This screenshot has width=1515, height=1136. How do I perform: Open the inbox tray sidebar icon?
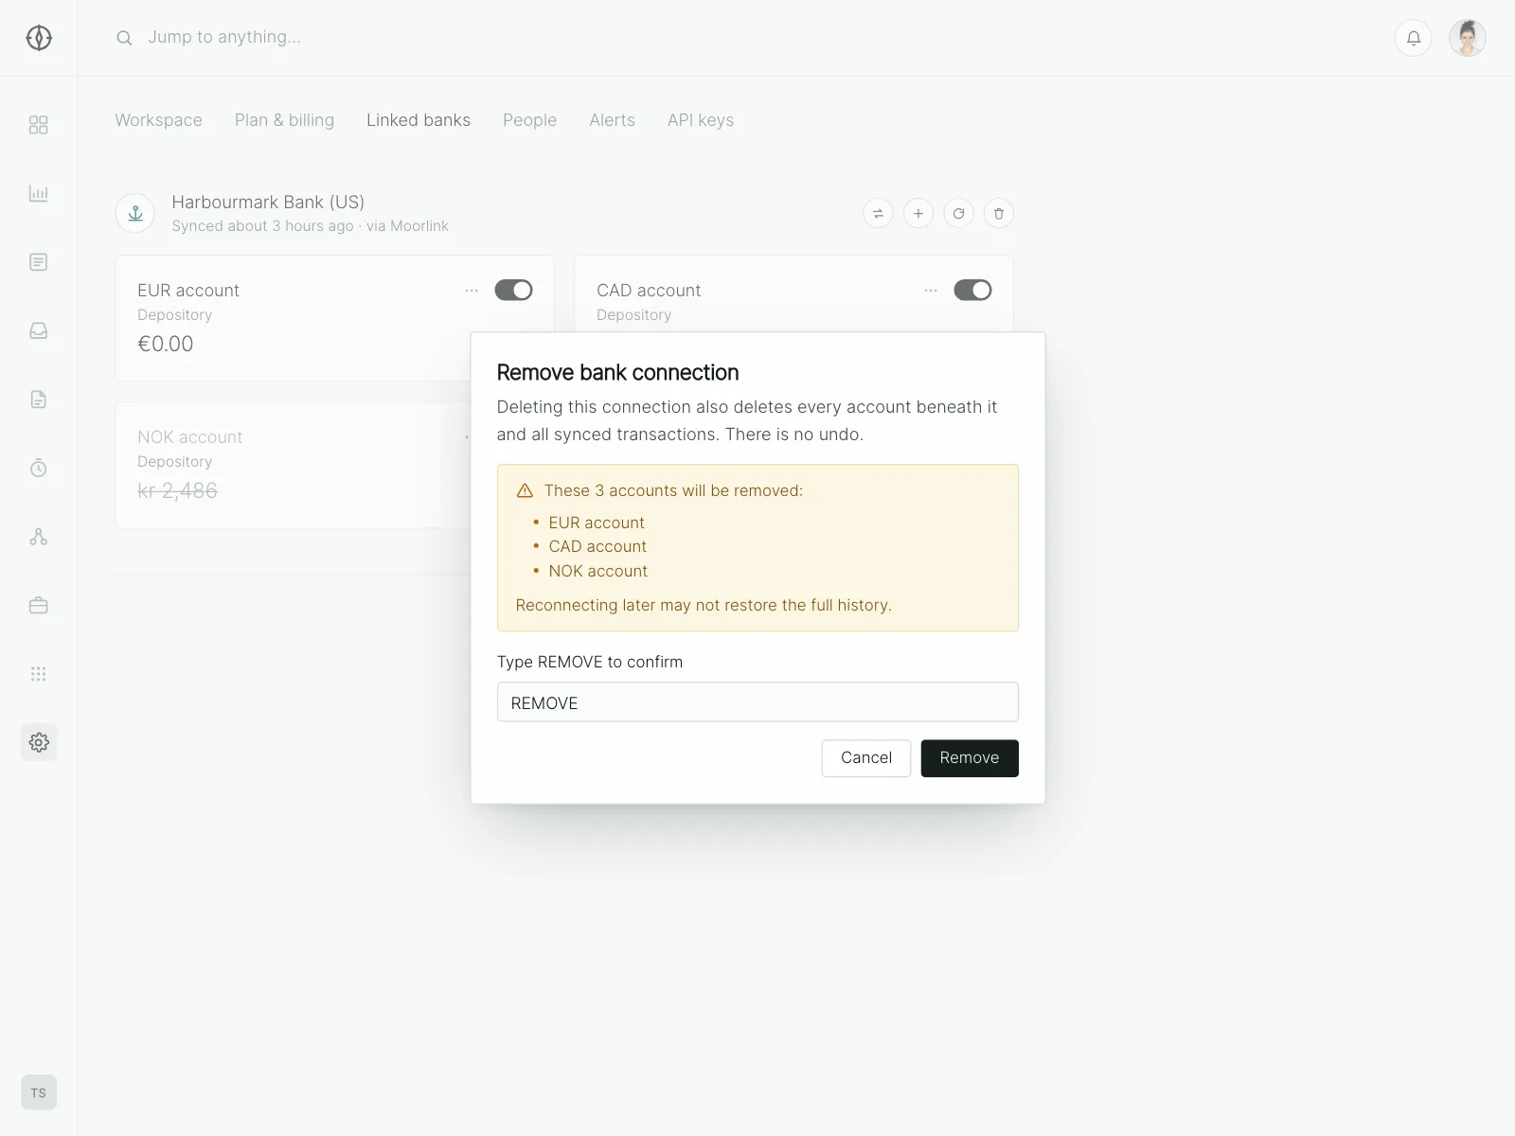point(38,331)
